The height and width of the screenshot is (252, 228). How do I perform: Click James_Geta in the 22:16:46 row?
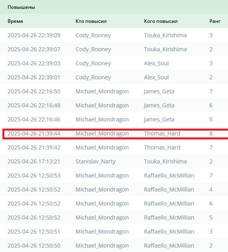[x=159, y=119]
